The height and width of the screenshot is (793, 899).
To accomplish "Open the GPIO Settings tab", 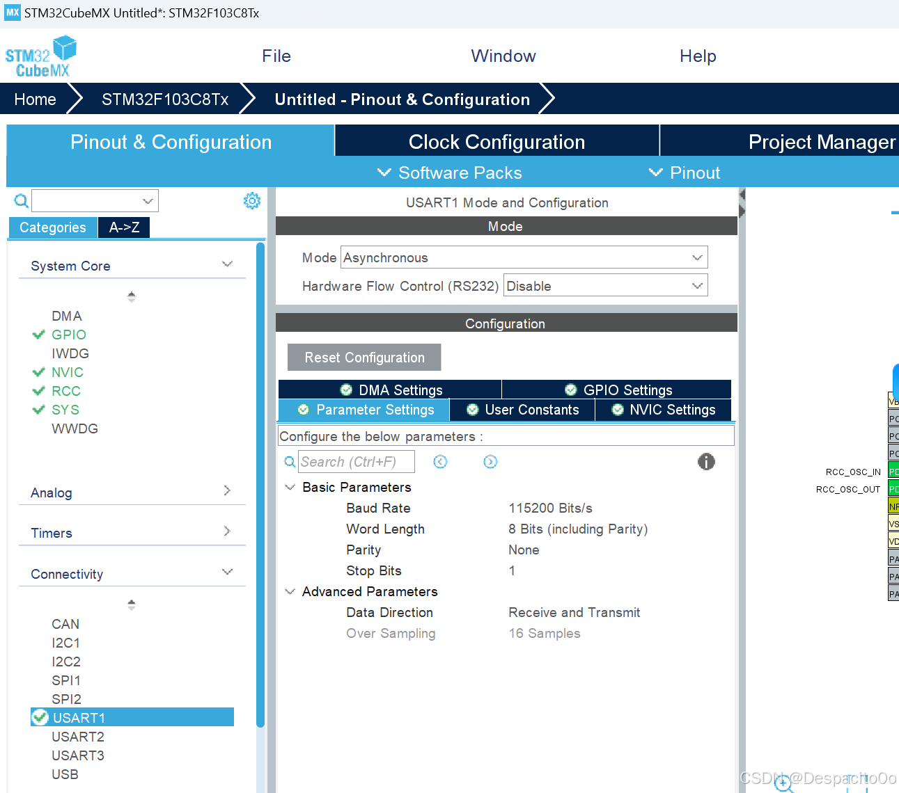I will (x=617, y=390).
